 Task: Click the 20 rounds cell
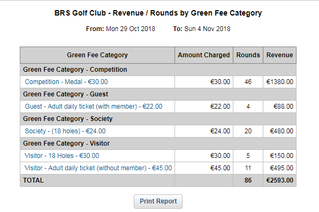tap(248, 131)
